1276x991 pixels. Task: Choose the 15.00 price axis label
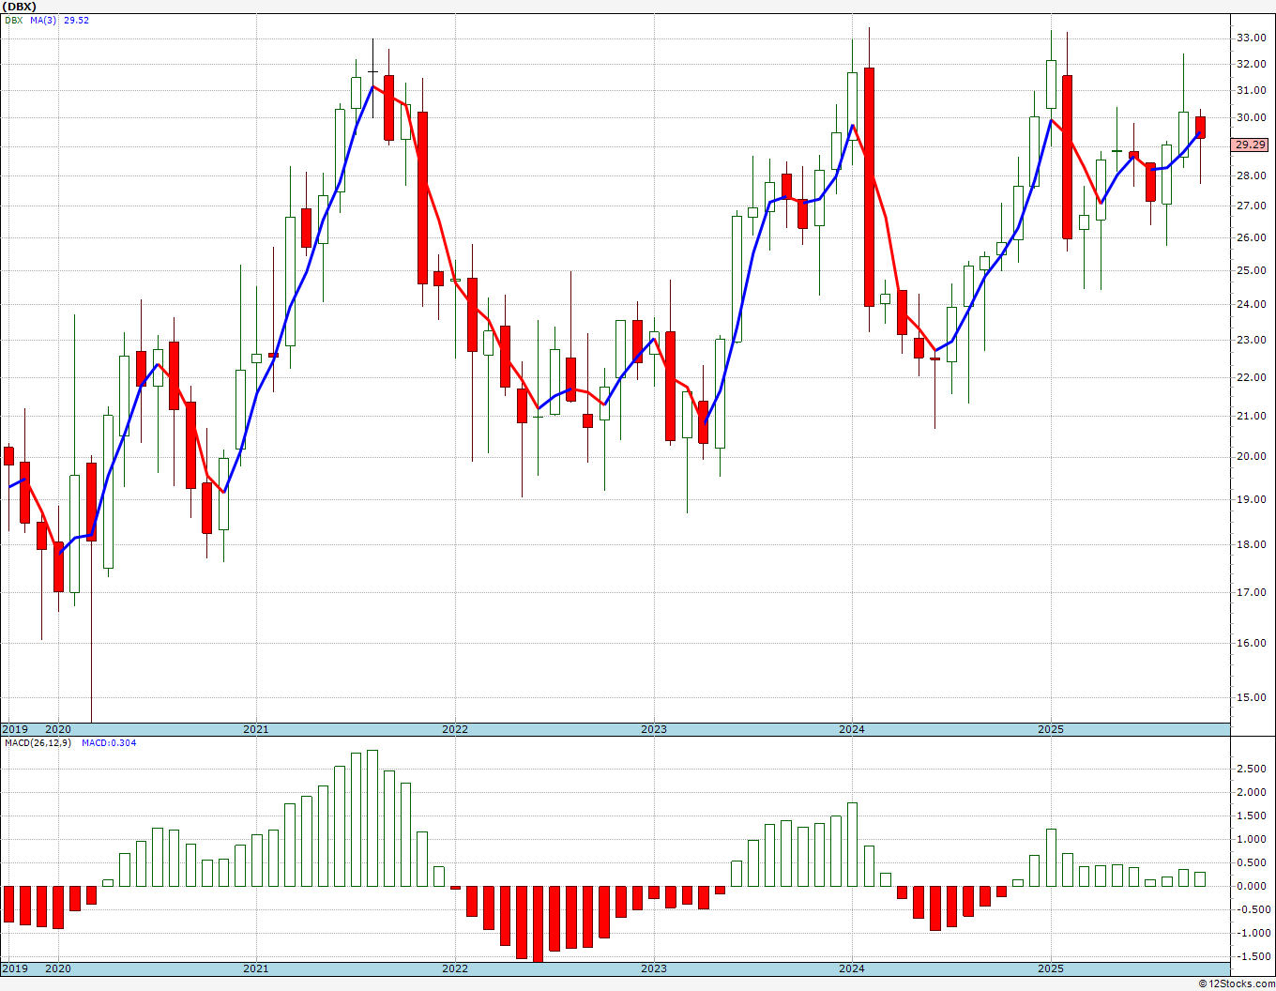1251,698
